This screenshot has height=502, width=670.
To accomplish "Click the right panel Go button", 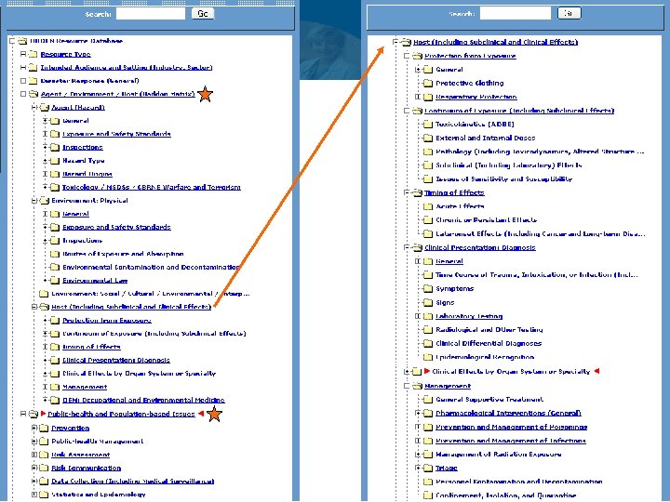I will coord(569,13).
